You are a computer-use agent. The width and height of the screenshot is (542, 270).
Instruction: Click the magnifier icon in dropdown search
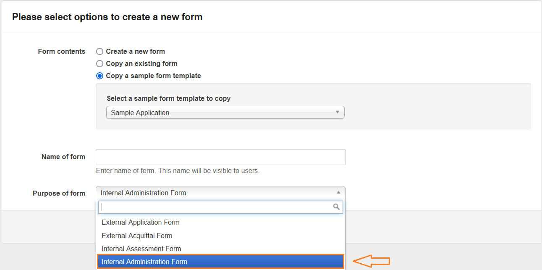336,207
